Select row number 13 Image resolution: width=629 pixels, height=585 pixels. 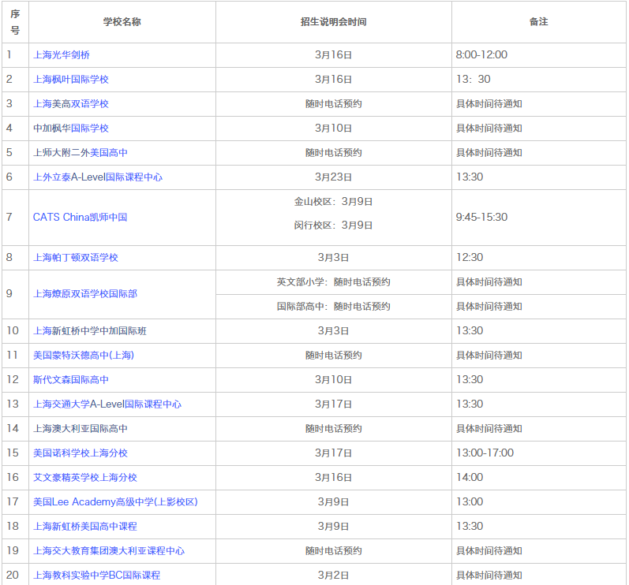coord(13,404)
